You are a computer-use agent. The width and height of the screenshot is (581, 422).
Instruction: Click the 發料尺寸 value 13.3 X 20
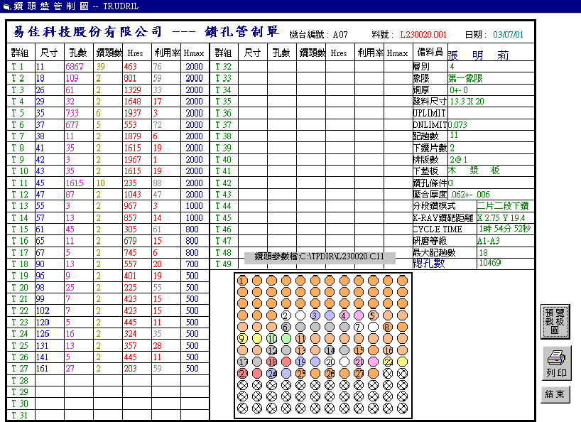[x=467, y=102]
